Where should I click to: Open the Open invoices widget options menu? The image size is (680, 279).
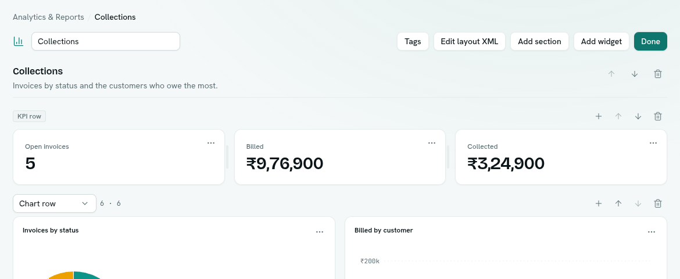click(211, 143)
